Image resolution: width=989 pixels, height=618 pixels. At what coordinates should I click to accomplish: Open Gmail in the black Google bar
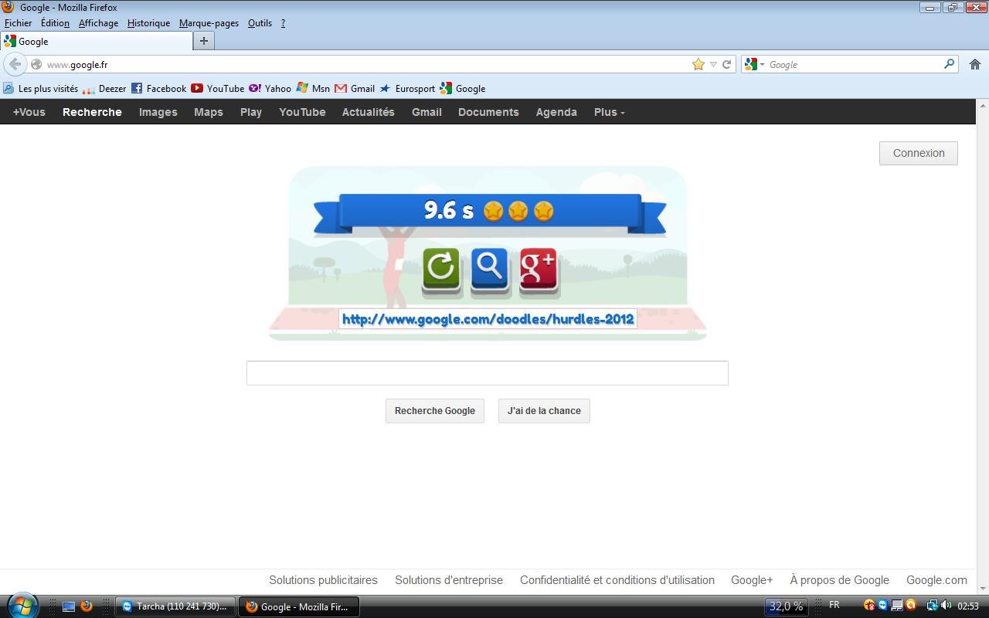pyautogui.click(x=427, y=112)
